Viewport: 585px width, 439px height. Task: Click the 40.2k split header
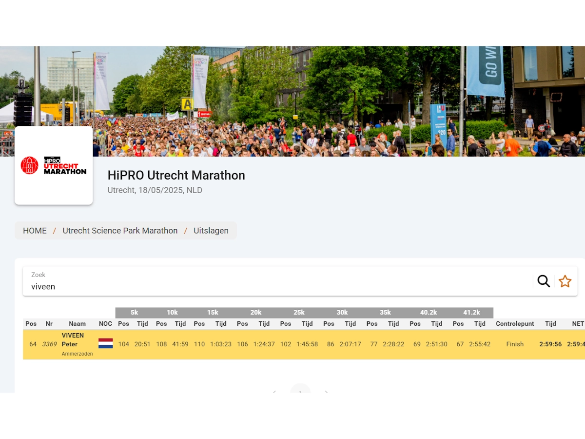click(429, 313)
